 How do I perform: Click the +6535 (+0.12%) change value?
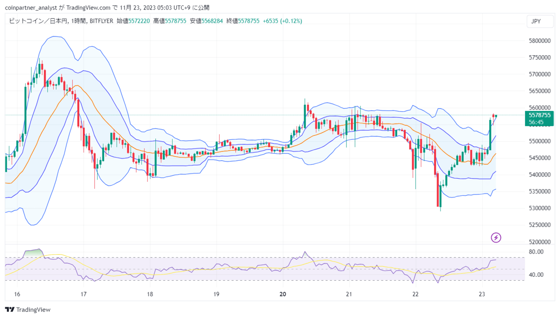tap(283, 21)
